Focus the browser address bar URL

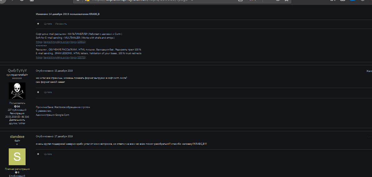(156, 1)
